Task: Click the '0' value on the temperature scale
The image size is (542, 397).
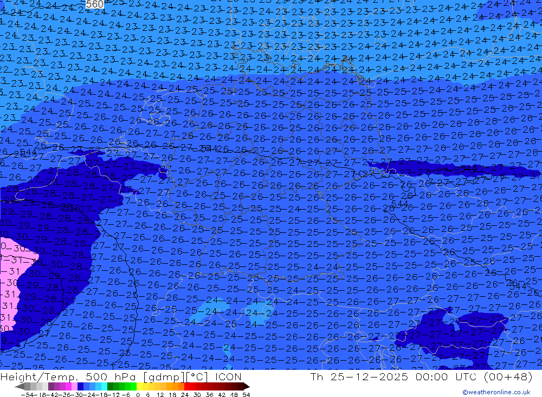Action: (x=138, y=395)
